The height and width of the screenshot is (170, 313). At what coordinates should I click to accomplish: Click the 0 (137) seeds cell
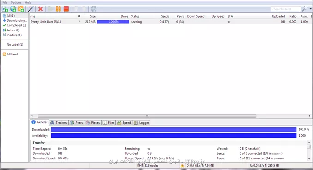tap(164, 22)
